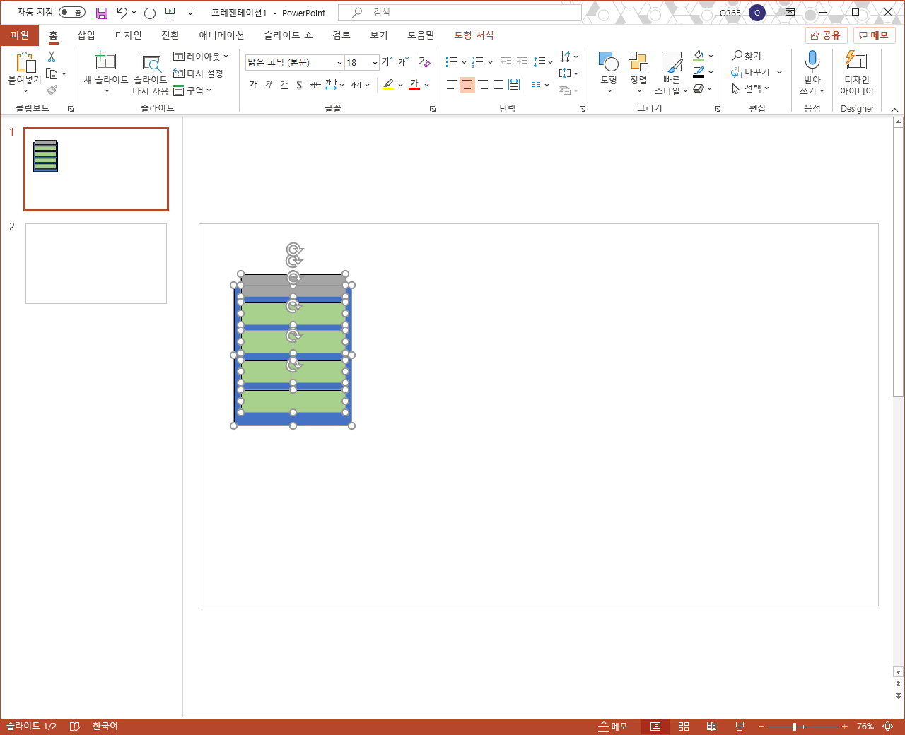
Task: Switch to reading view in status bar
Action: coord(712,727)
